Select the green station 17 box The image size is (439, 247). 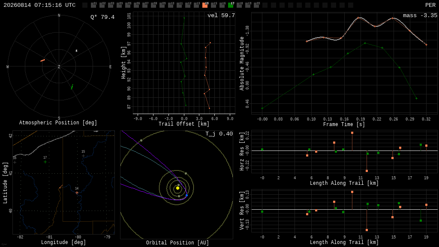[231, 5]
